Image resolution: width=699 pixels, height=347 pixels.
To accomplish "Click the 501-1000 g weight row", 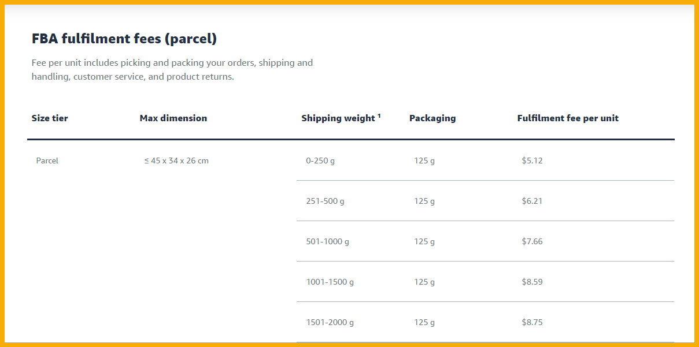I will click(x=327, y=242).
